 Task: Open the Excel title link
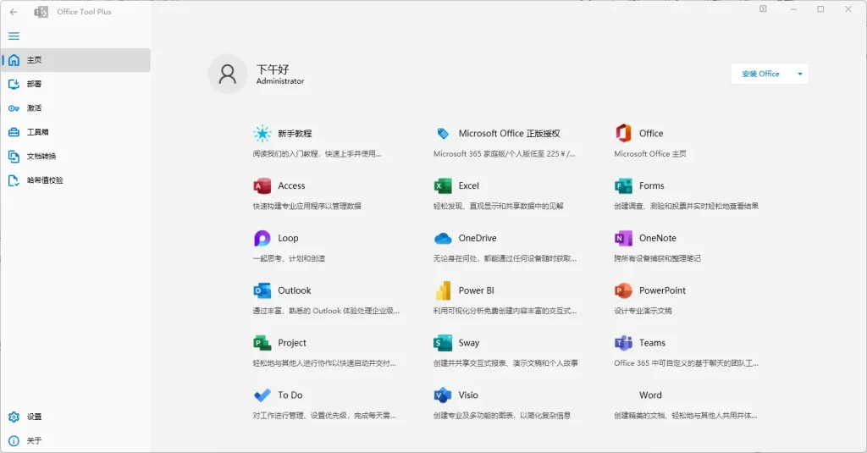pos(468,185)
